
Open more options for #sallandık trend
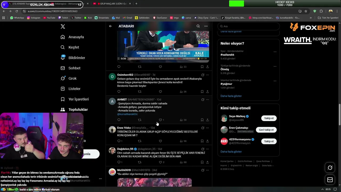tap(275, 52)
